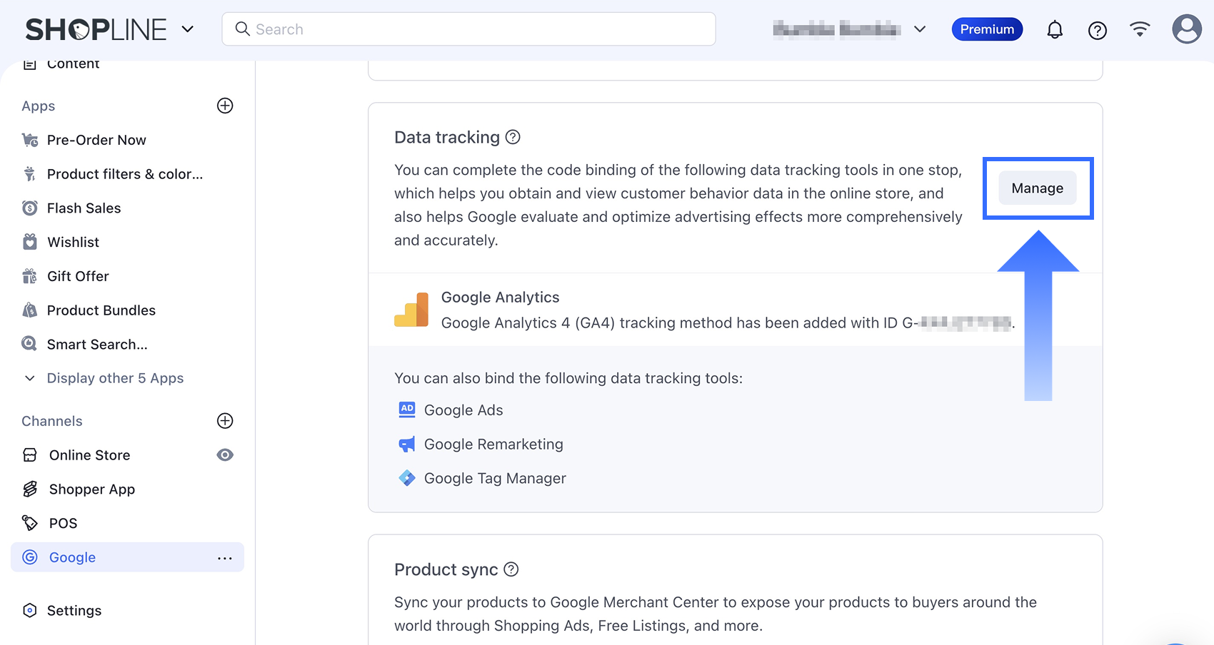Click the Premium plan badge
The image size is (1214, 645).
coord(987,29)
